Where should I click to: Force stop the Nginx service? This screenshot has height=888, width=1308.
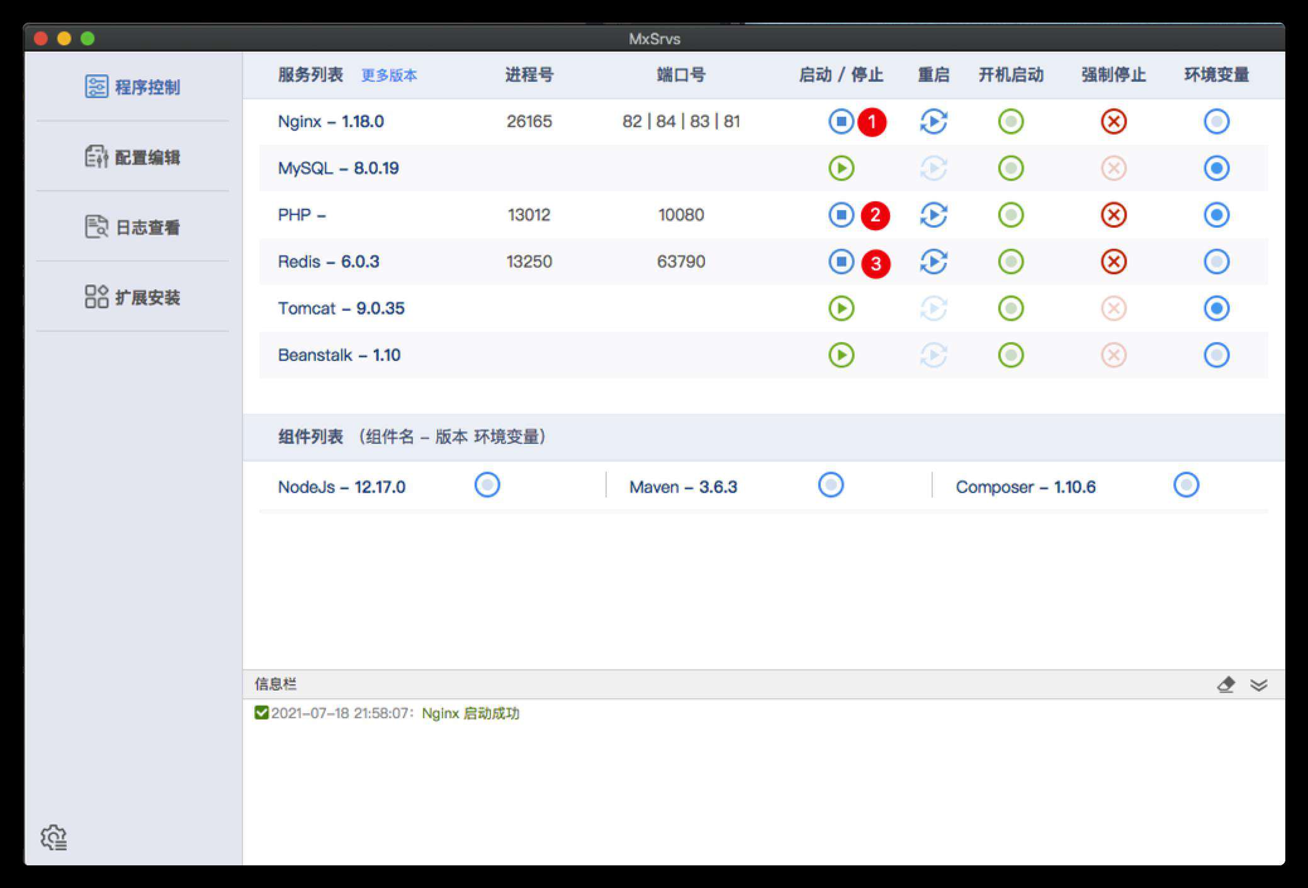1113,121
